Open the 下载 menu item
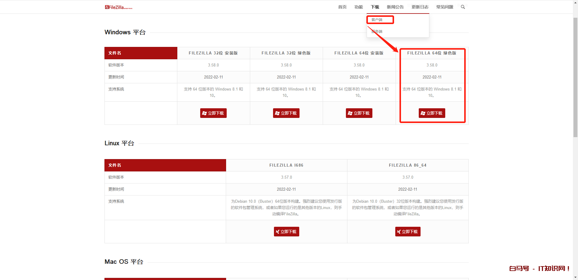The width and height of the screenshot is (578, 280). (x=375, y=7)
